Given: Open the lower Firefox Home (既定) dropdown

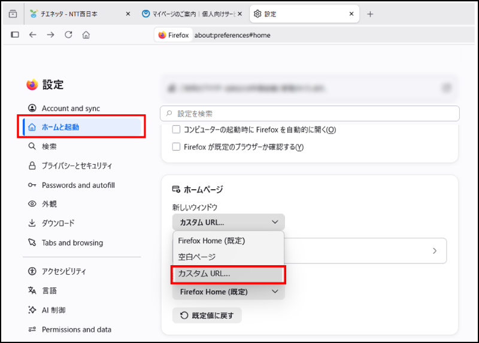Looking at the screenshot, I should (x=229, y=292).
